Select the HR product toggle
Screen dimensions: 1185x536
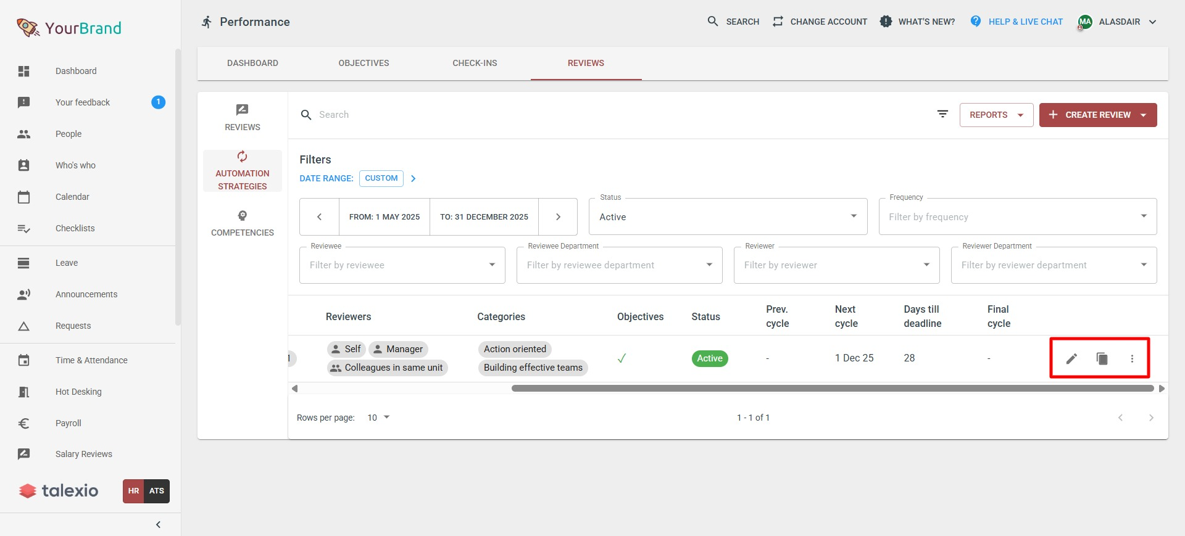(133, 491)
